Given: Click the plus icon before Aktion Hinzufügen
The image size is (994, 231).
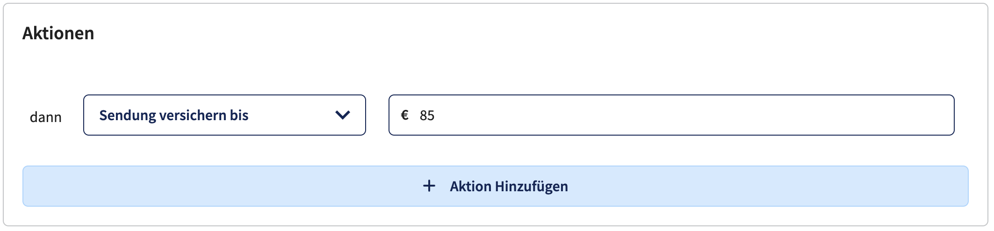Looking at the screenshot, I should [429, 186].
